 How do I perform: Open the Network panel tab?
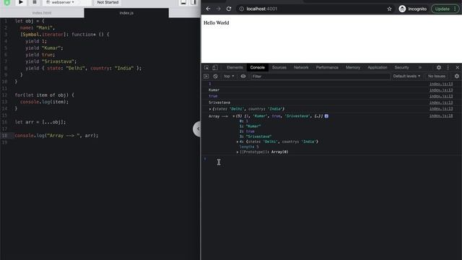301,67
